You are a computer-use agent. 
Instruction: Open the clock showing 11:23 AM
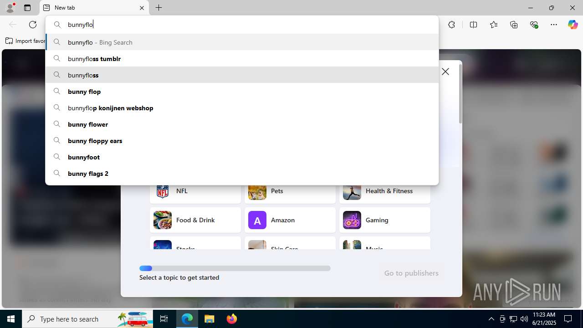pos(544,319)
